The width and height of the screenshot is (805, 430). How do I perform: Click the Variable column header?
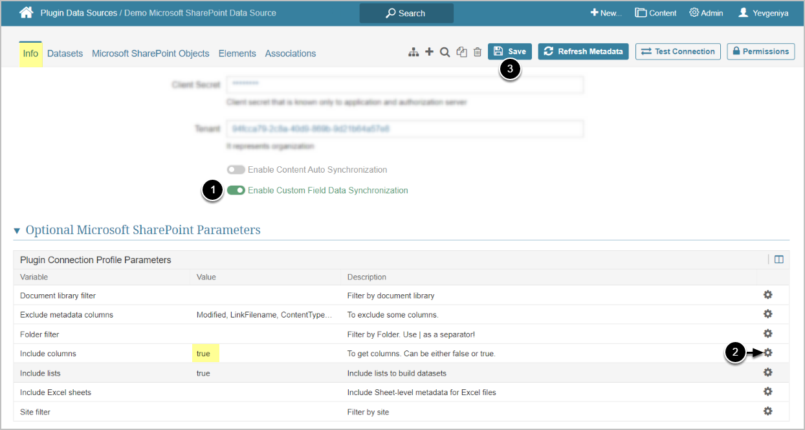pos(34,277)
